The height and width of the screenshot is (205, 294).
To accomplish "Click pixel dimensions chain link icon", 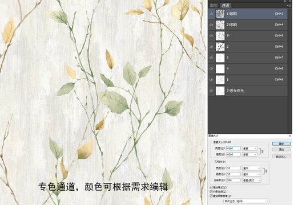I will pos(263,151).
